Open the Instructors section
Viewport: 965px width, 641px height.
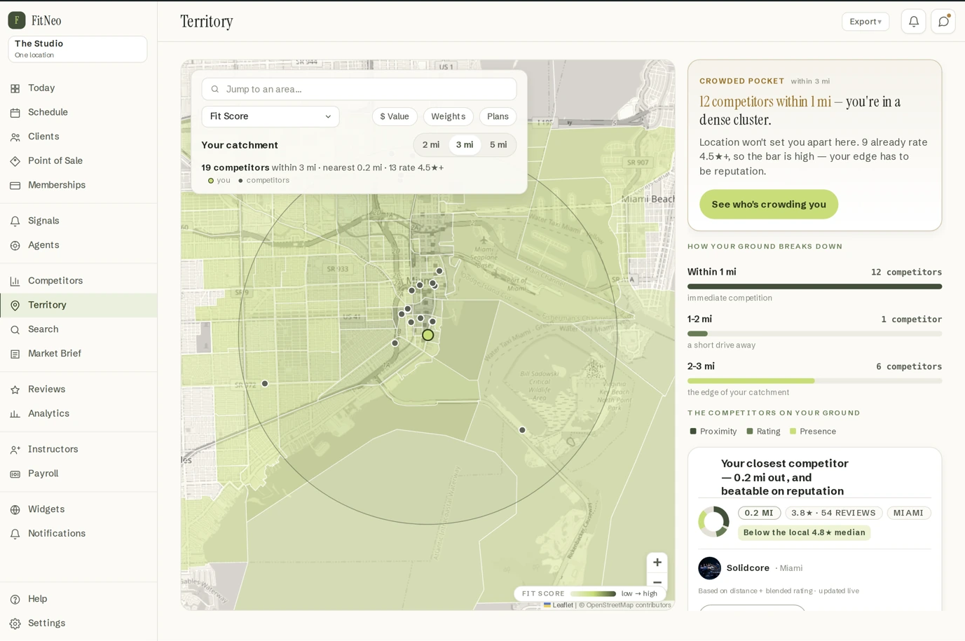click(x=78, y=450)
